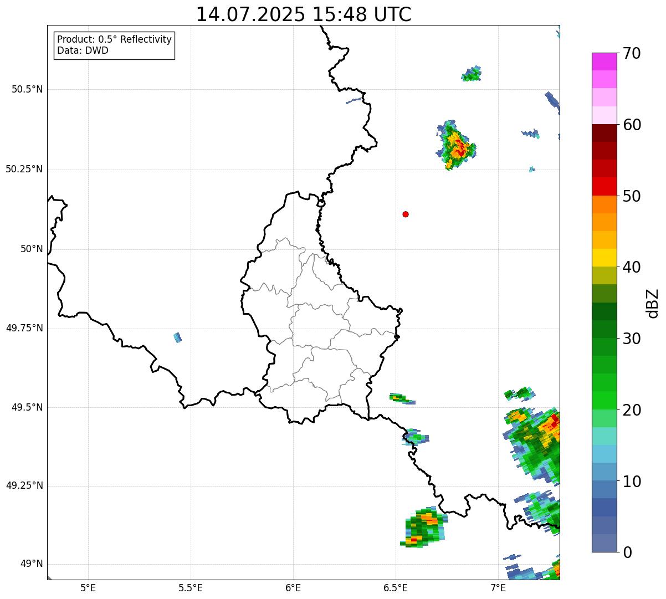Click the colorbar tick label 30
This screenshot has height=599, width=666.
632,339
